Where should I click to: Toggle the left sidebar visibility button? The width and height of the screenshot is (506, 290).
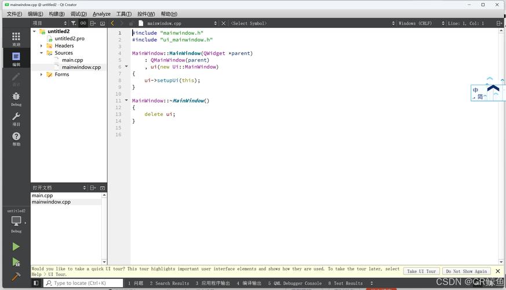point(36,283)
